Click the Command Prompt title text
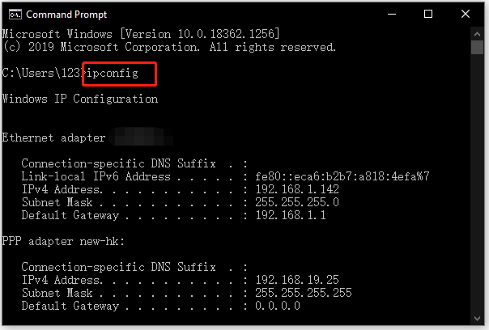The width and height of the screenshot is (489, 330). (x=66, y=15)
